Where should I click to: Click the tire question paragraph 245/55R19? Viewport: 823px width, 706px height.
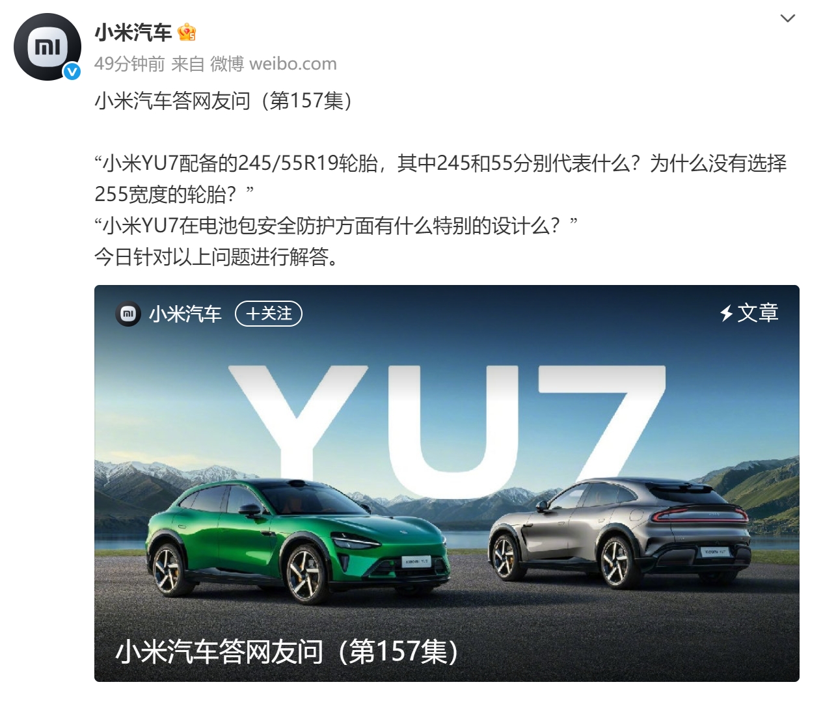[x=440, y=178]
